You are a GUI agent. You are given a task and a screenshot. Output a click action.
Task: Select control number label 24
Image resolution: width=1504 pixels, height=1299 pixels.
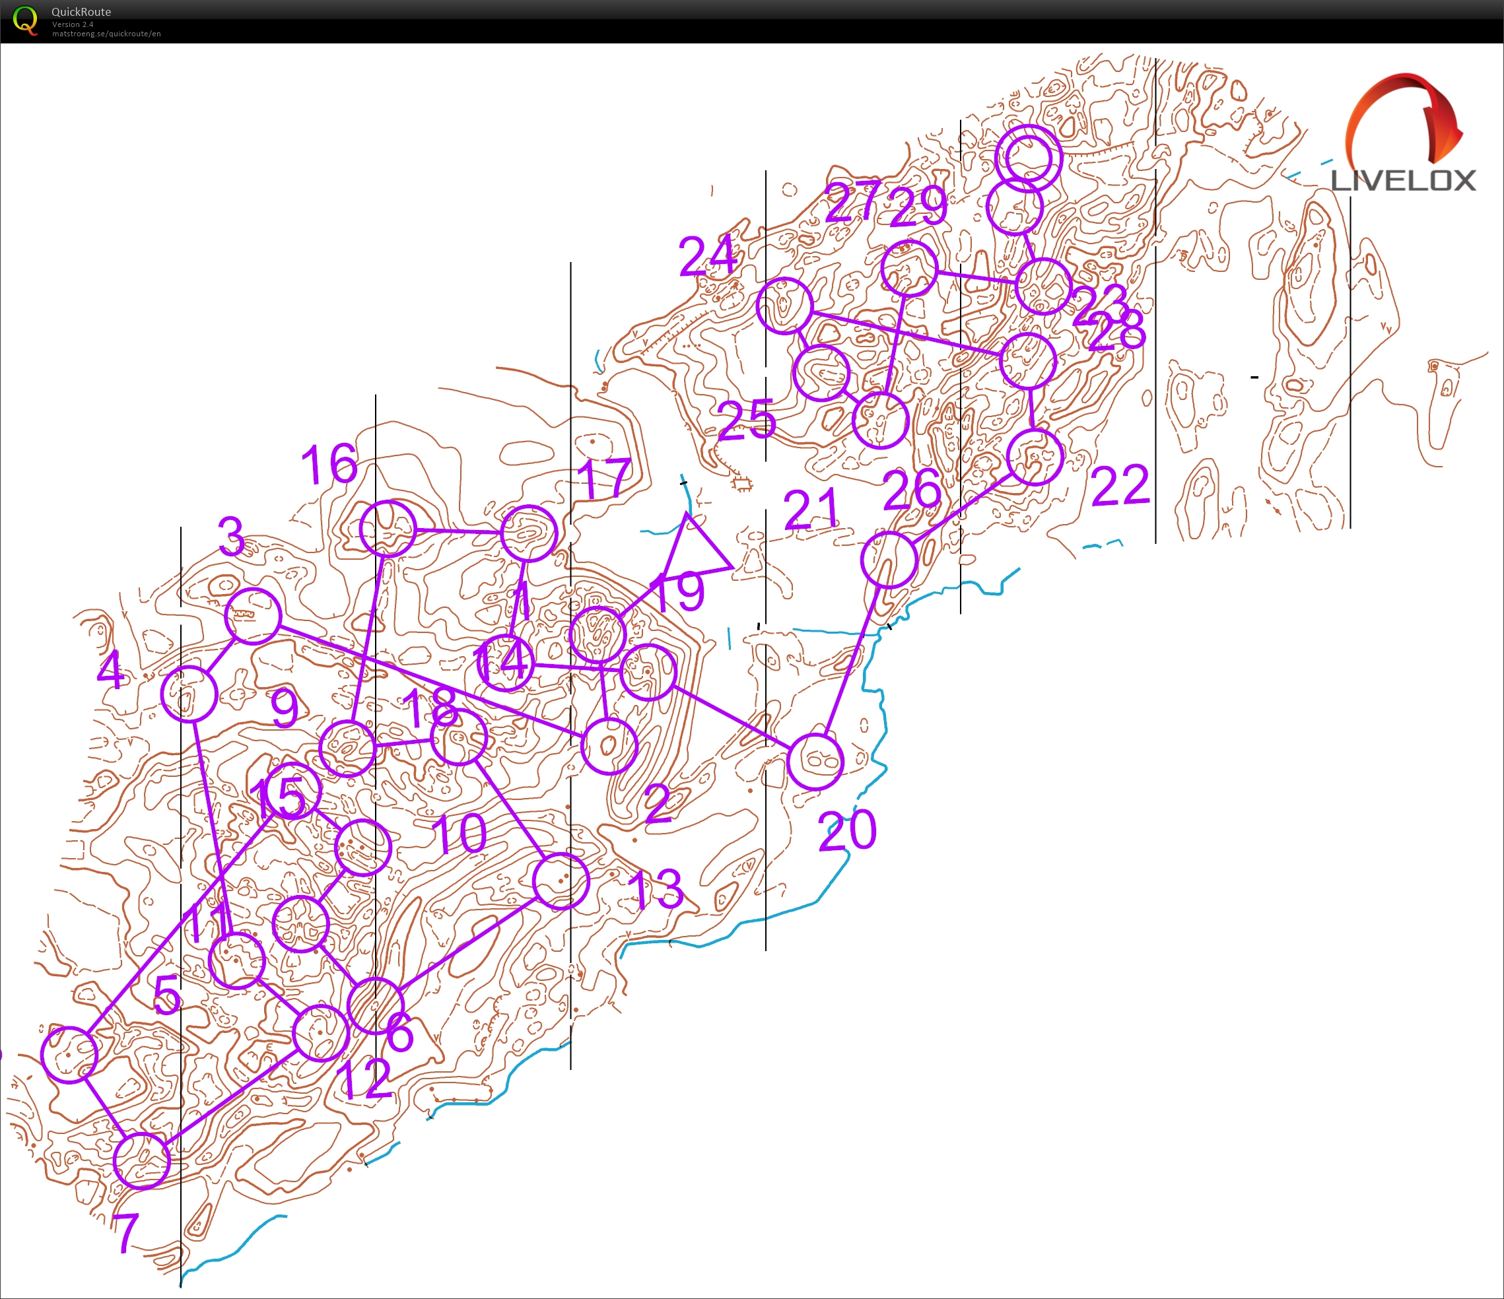point(708,255)
